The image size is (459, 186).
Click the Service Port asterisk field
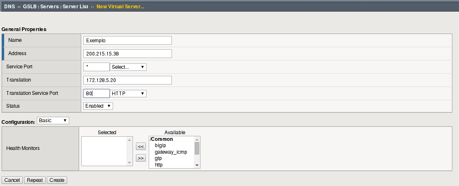point(96,67)
